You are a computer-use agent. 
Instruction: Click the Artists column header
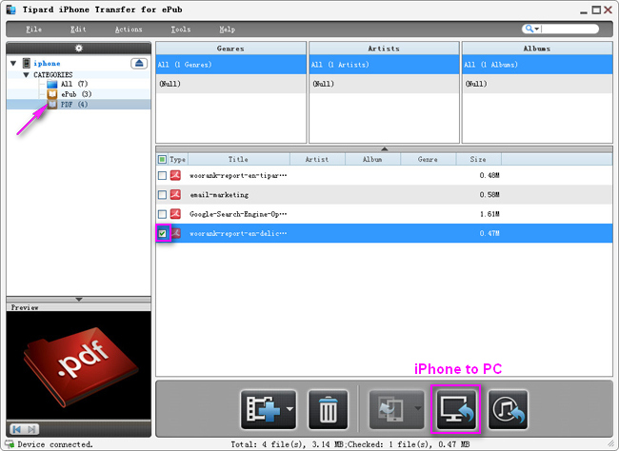(x=384, y=49)
